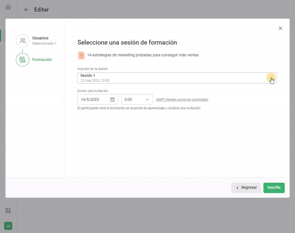Click the chevron arrow in the time selector
Image resolution: width=295 pixels, height=233 pixels.
click(147, 99)
